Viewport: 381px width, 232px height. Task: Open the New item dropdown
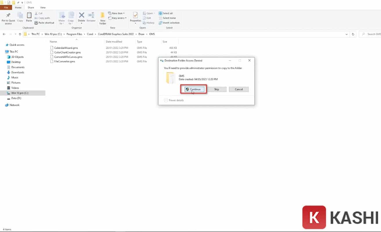point(116,13)
